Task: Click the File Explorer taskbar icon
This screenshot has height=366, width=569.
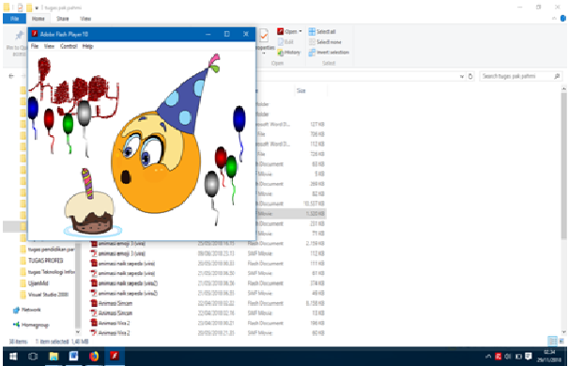Action: [x=54, y=357]
